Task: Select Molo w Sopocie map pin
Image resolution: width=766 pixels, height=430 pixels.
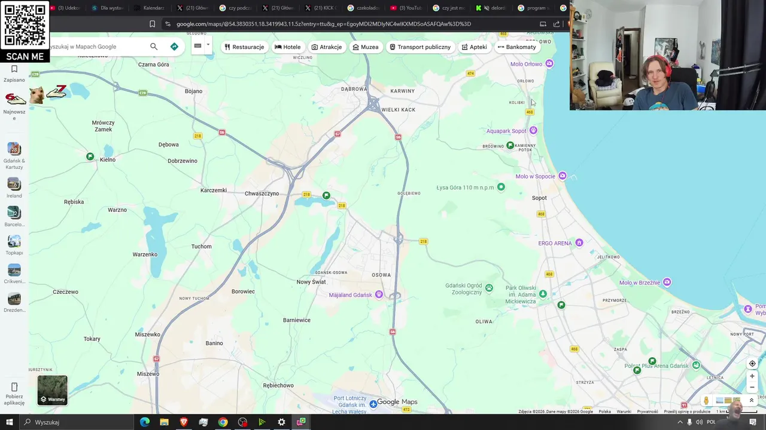Action: click(562, 176)
